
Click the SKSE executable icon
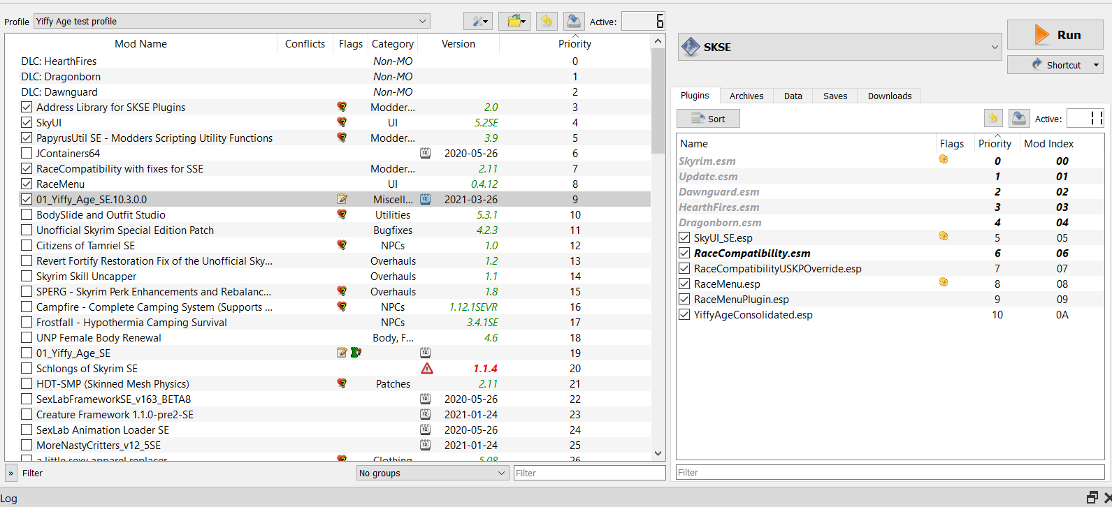click(691, 47)
